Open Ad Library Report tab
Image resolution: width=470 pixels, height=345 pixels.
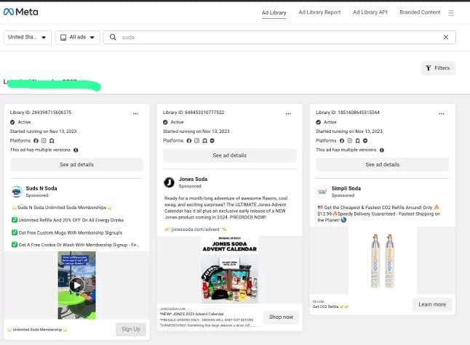click(319, 12)
